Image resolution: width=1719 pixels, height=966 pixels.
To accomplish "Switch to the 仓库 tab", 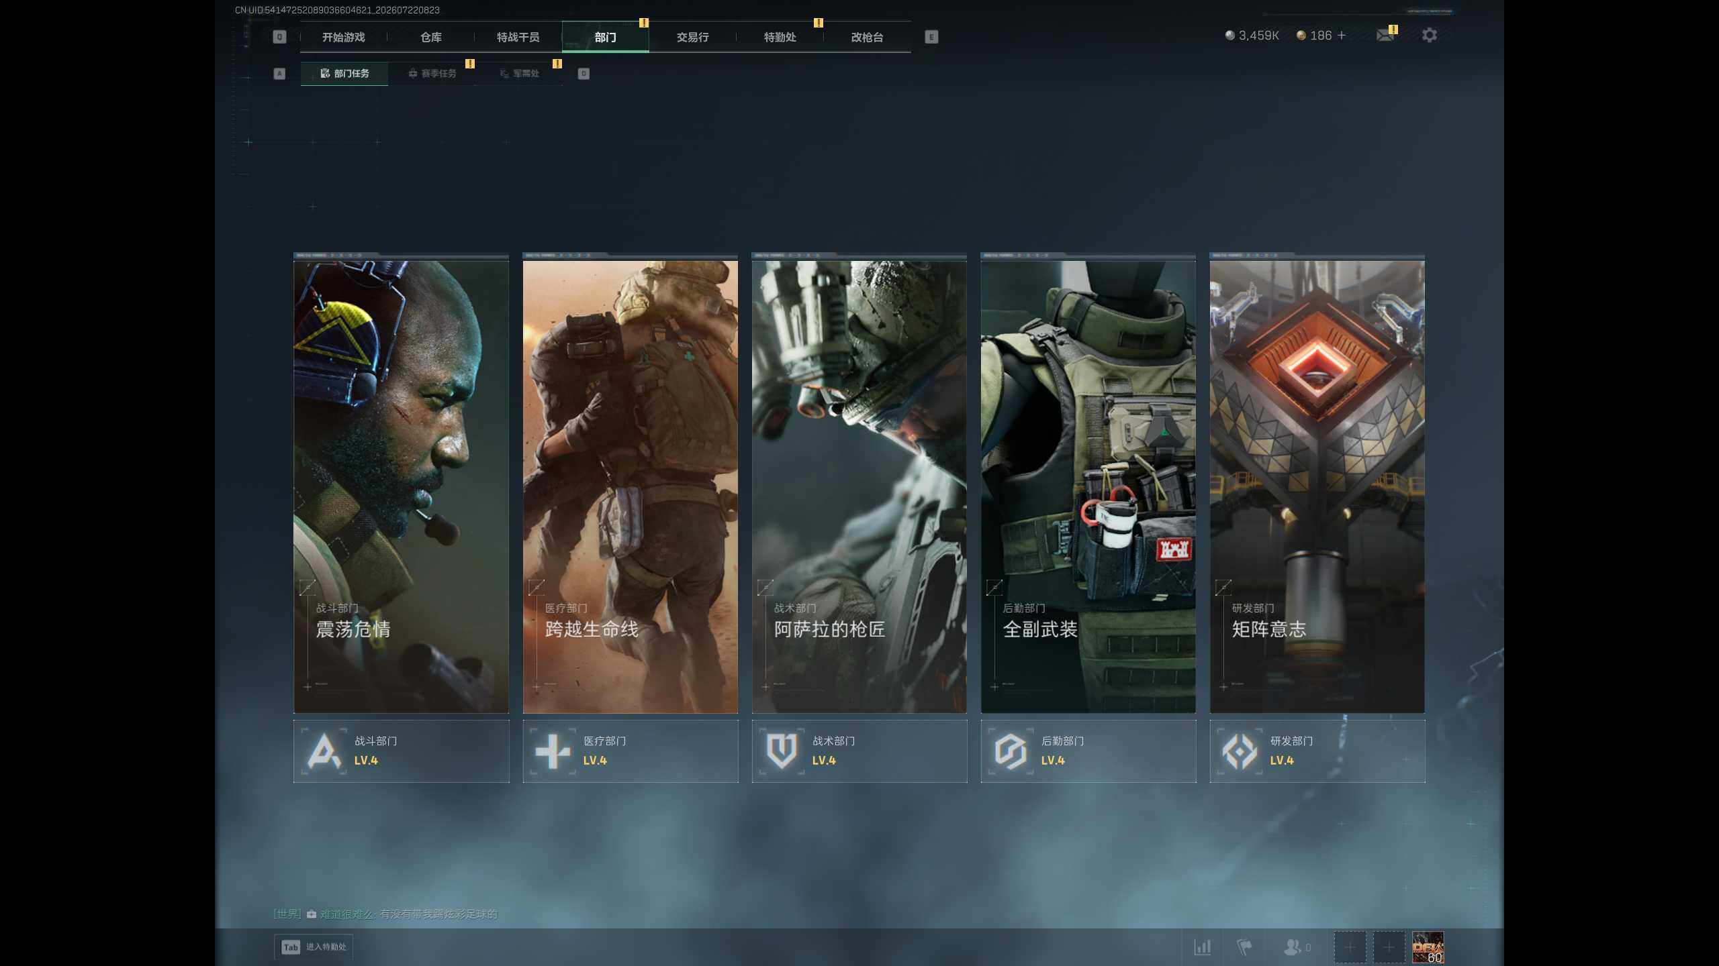I will point(430,37).
